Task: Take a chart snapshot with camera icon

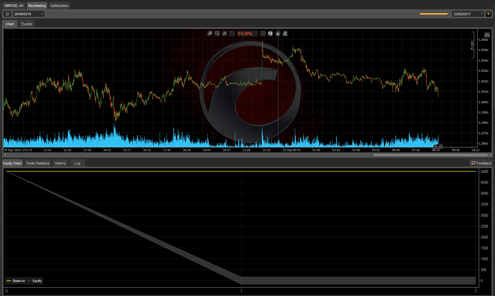Action: point(487,35)
